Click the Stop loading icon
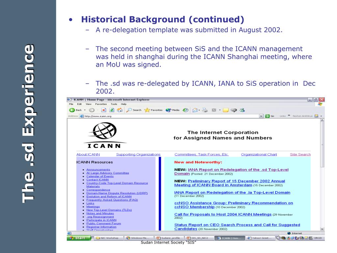This screenshot has height=253, width=337. [104, 110]
